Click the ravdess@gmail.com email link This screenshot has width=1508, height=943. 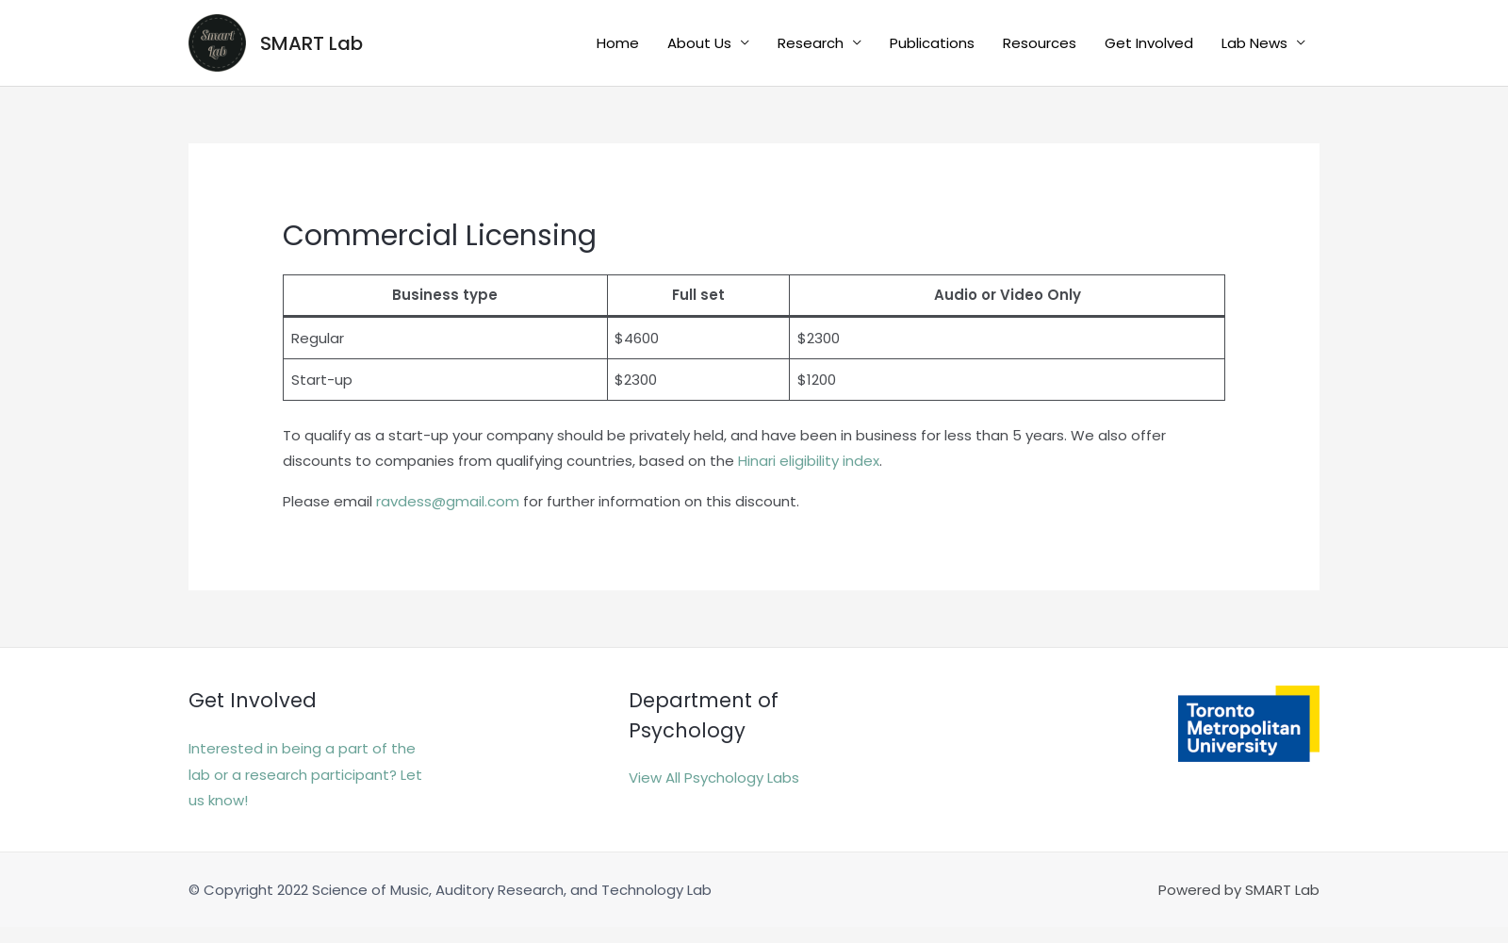[x=448, y=502]
